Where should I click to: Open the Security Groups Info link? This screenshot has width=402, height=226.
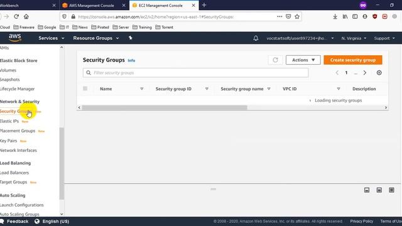tap(131, 60)
